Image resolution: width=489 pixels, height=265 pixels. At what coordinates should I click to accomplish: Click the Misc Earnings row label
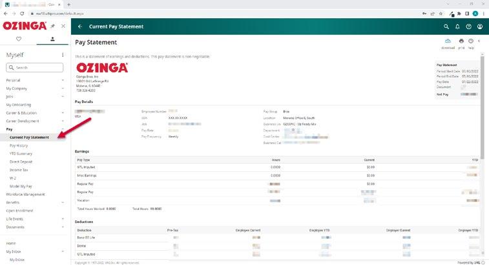point(87,175)
